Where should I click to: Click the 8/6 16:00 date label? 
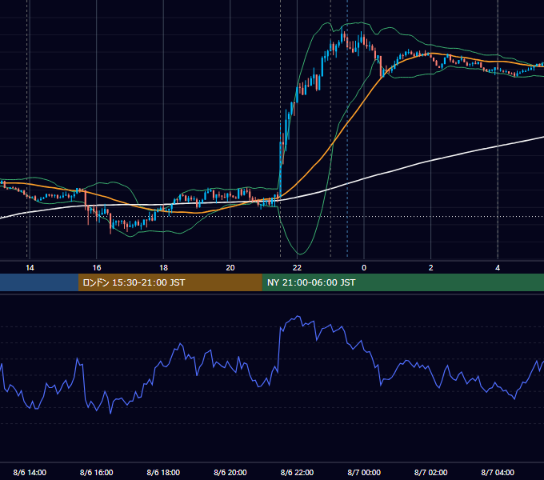tap(97, 472)
